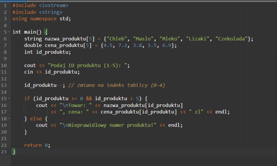
Task: Place cursor on the "Czekolada" string
Action: point(232,39)
